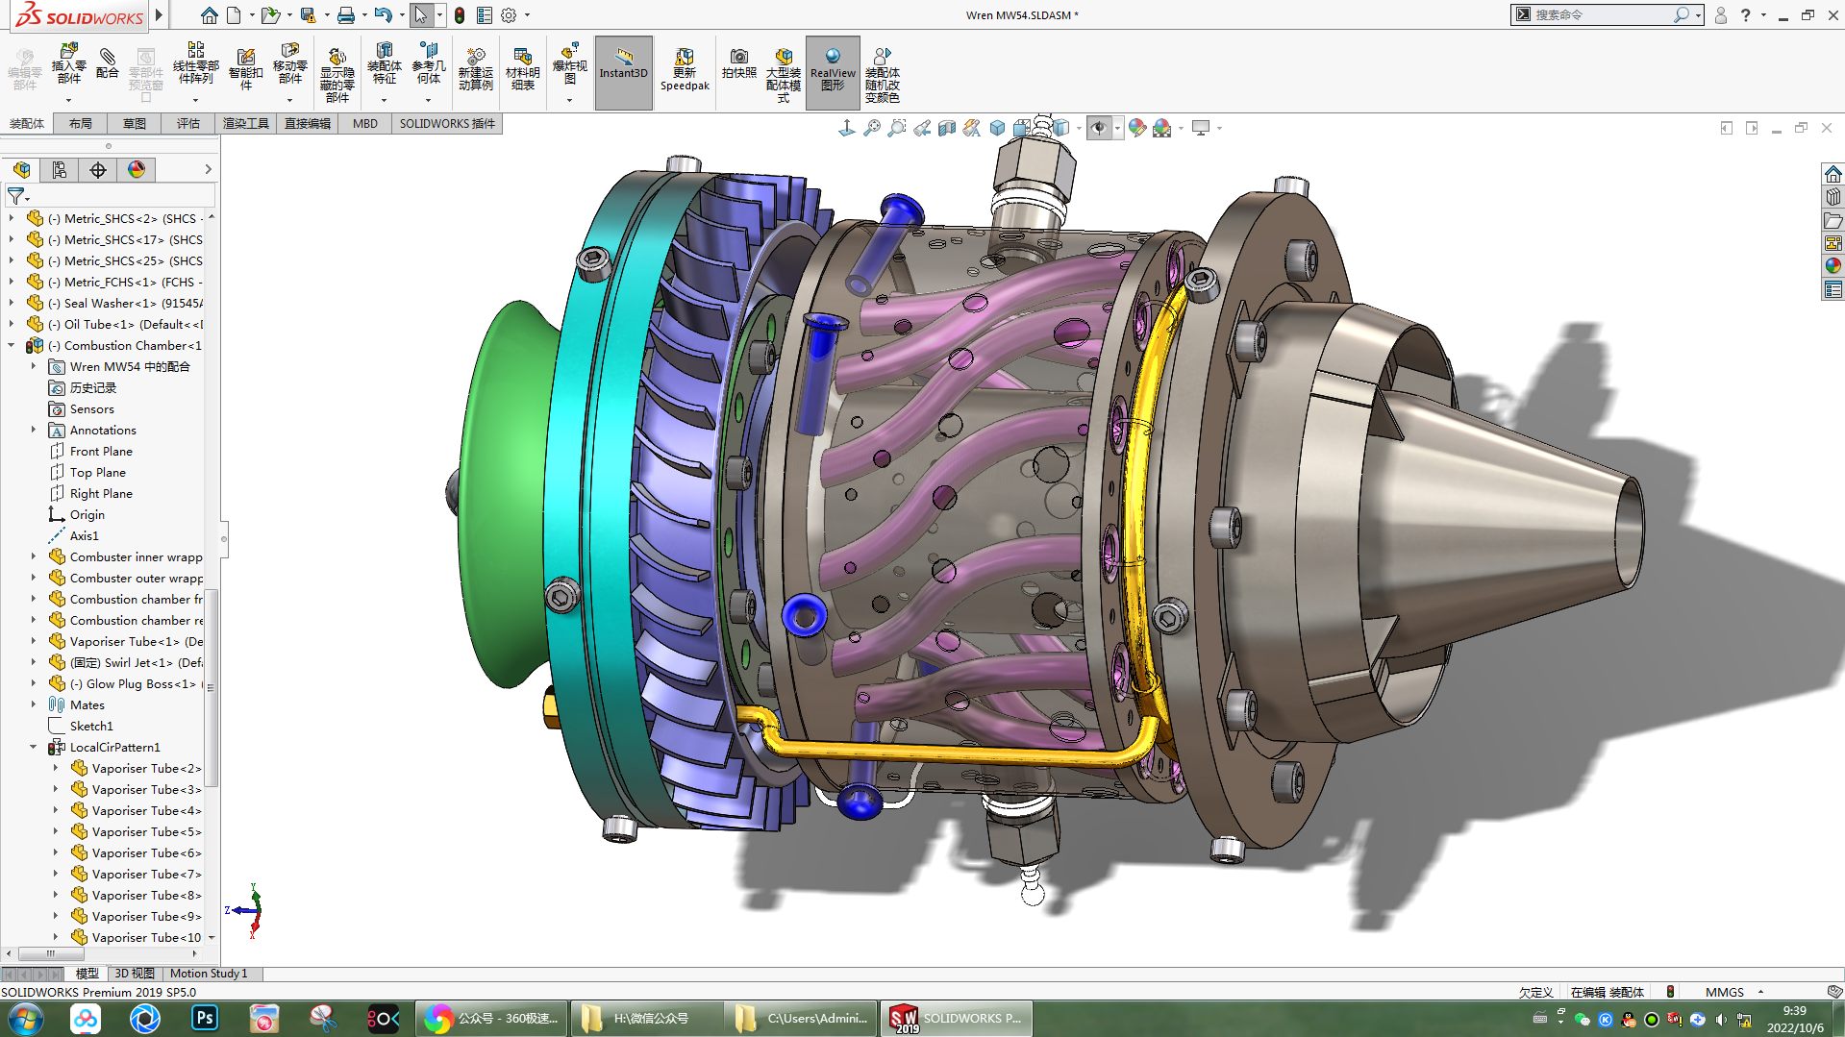Open the SOLIDWORKS 插件 ribbon tab
The height and width of the screenshot is (1037, 1845).
(x=447, y=124)
